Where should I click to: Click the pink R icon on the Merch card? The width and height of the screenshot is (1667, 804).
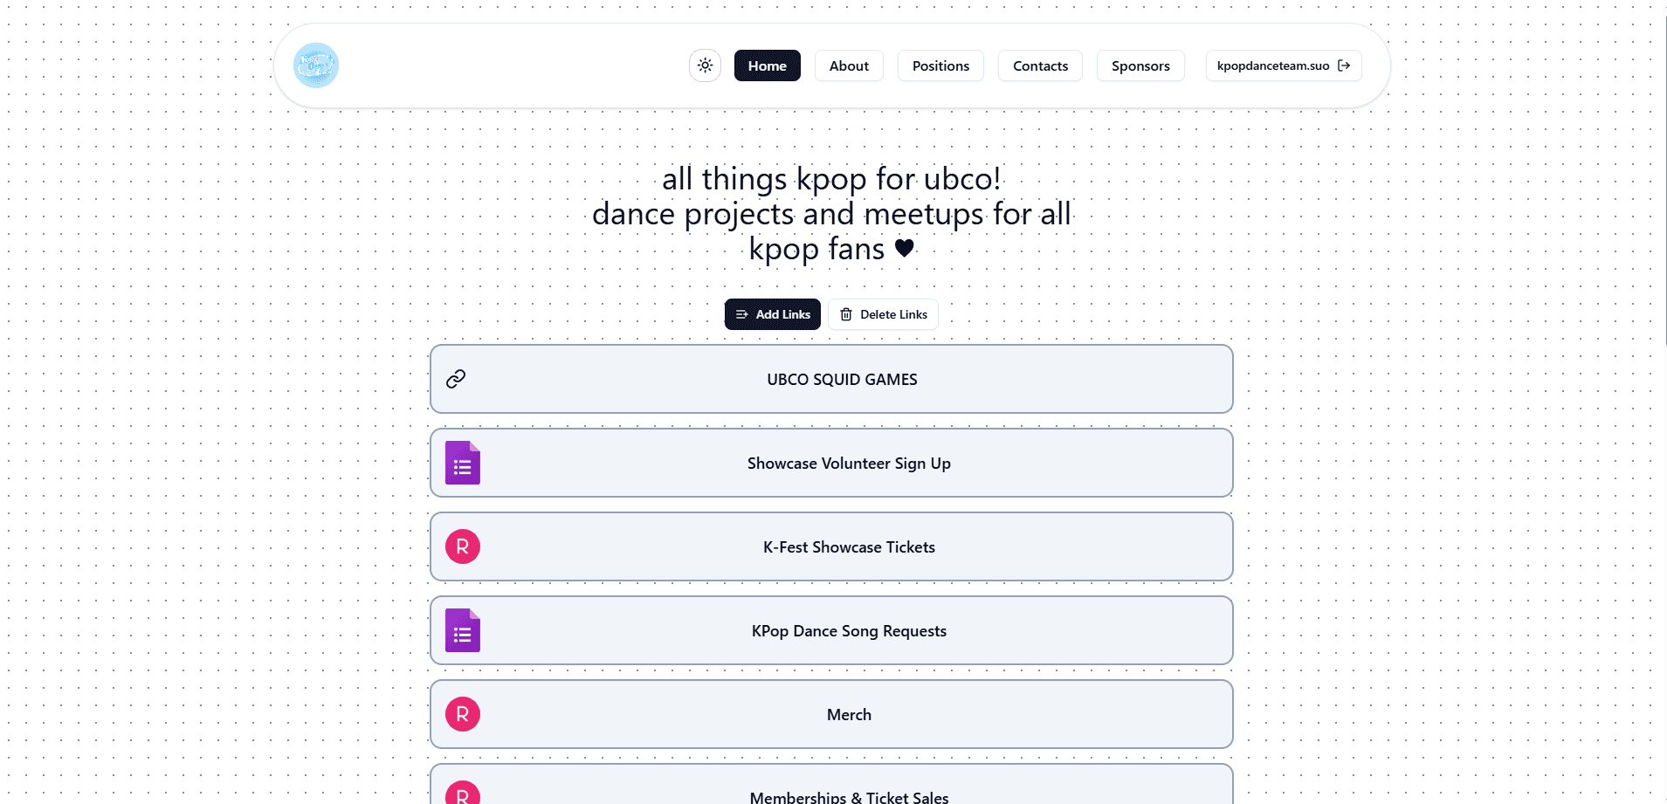pos(462,713)
